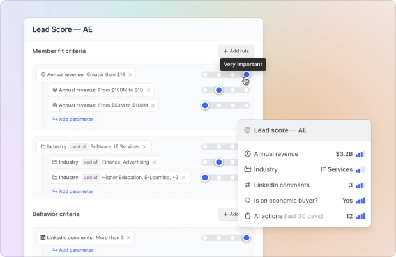Viewport: 396px width, 257px height.
Task: Set Higher Education slider to second level
Action: click(219, 178)
